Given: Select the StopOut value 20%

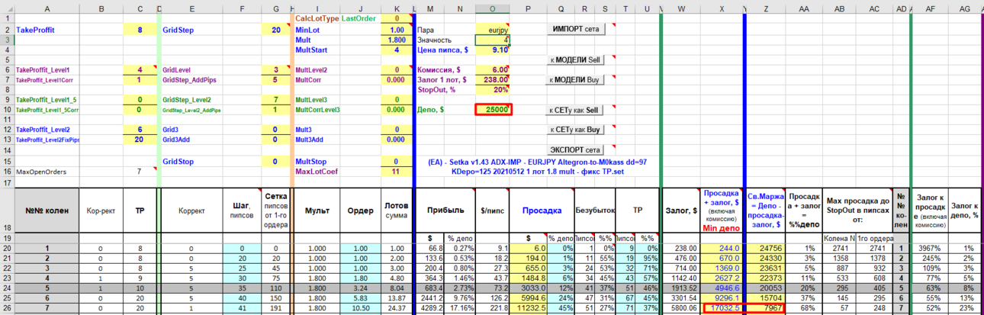Looking at the screenshot, I should (493, 90).
